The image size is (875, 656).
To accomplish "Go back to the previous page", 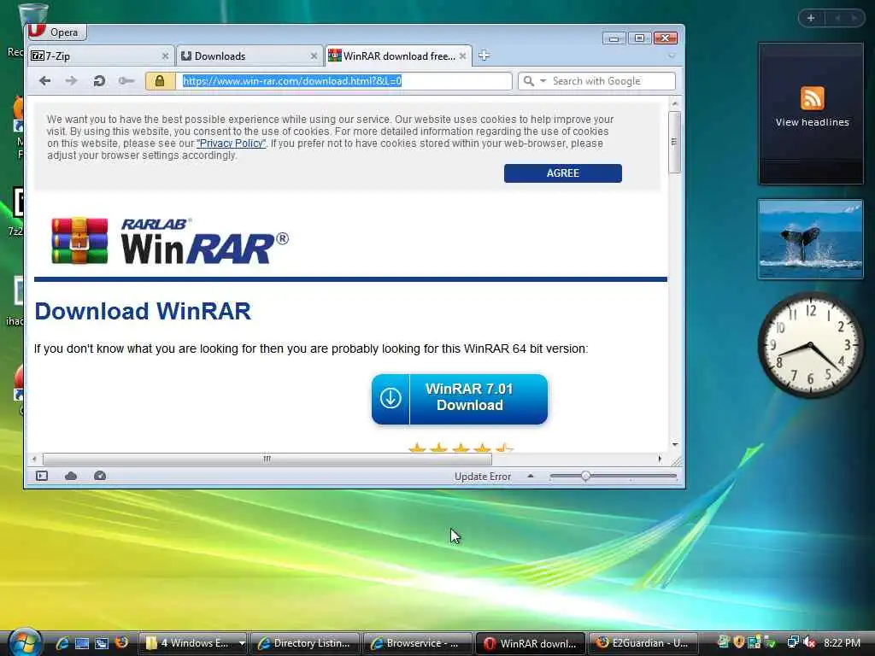I will [45, 81].
